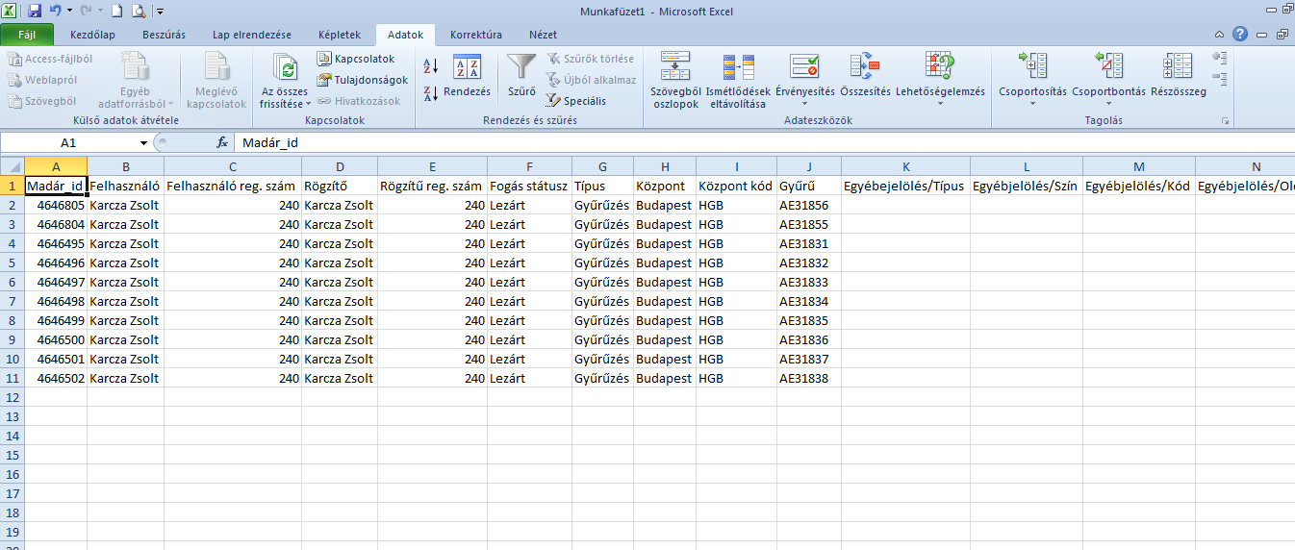Click Access-fájlból import option
This screenshot has height=550, width=1295.
point(50,59)
